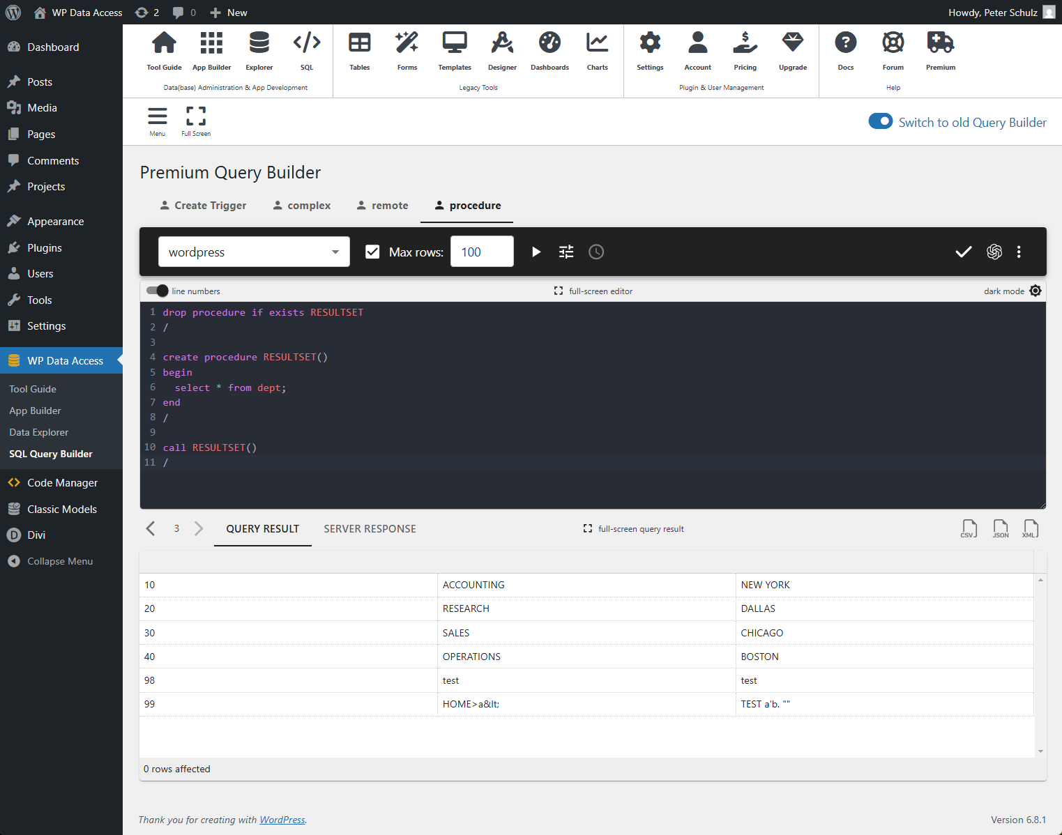Open the three-dot more options menu
Image resolution: width=1062 pixels, height=835 pixels.
1019,252
